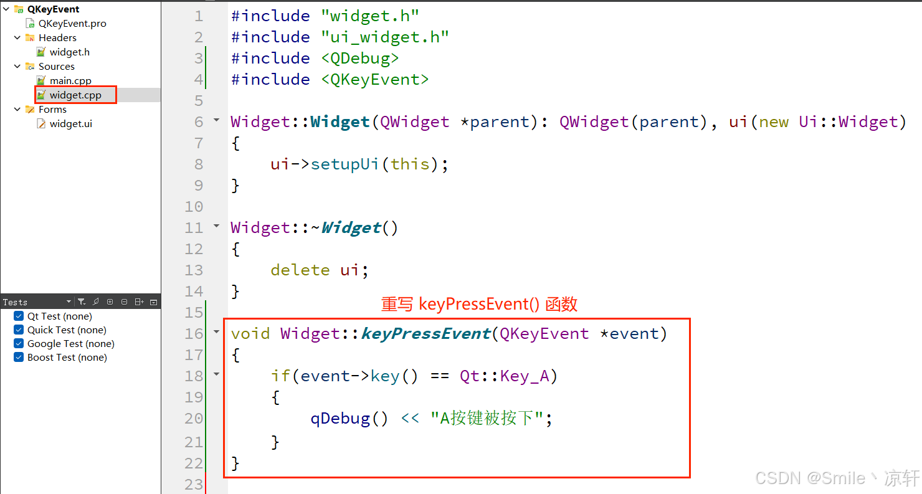This screenshot has height=494, width=922.
Task: Click the close panel icon in Tests toolbar
Action: click(154, 302)
